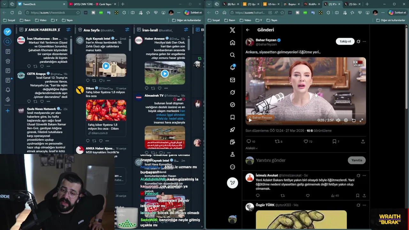The image size is (409, 230).
Task: Open Yayın bookmarks folder in left browser
Action: pyautogui.click(x=67, y=20)
